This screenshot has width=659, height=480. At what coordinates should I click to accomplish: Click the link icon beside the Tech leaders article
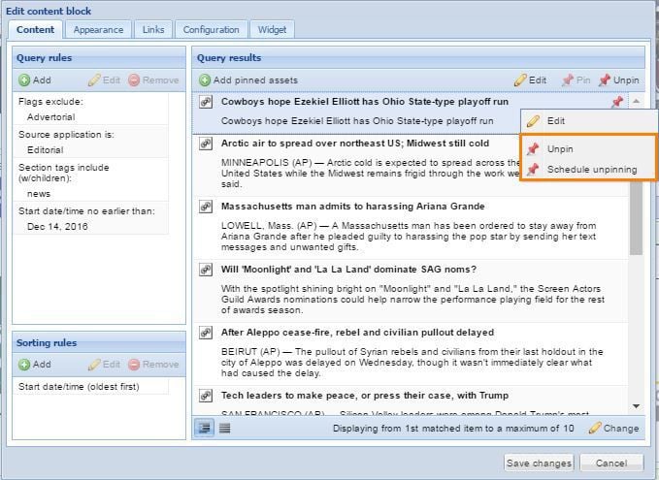(206, 396)
